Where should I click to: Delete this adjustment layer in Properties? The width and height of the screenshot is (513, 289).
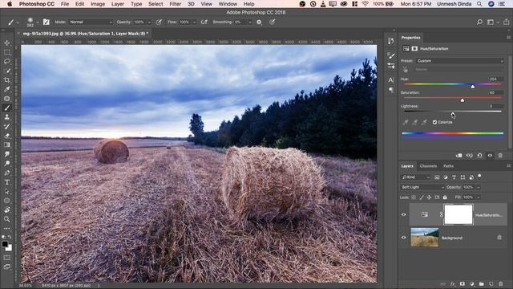[500, 155]
